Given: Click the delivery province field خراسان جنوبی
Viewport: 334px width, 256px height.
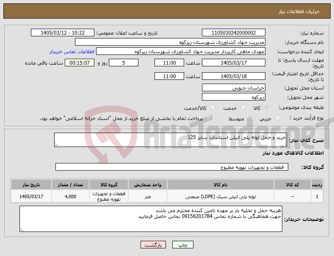Looking at the screenshot, I should (233, 87).
